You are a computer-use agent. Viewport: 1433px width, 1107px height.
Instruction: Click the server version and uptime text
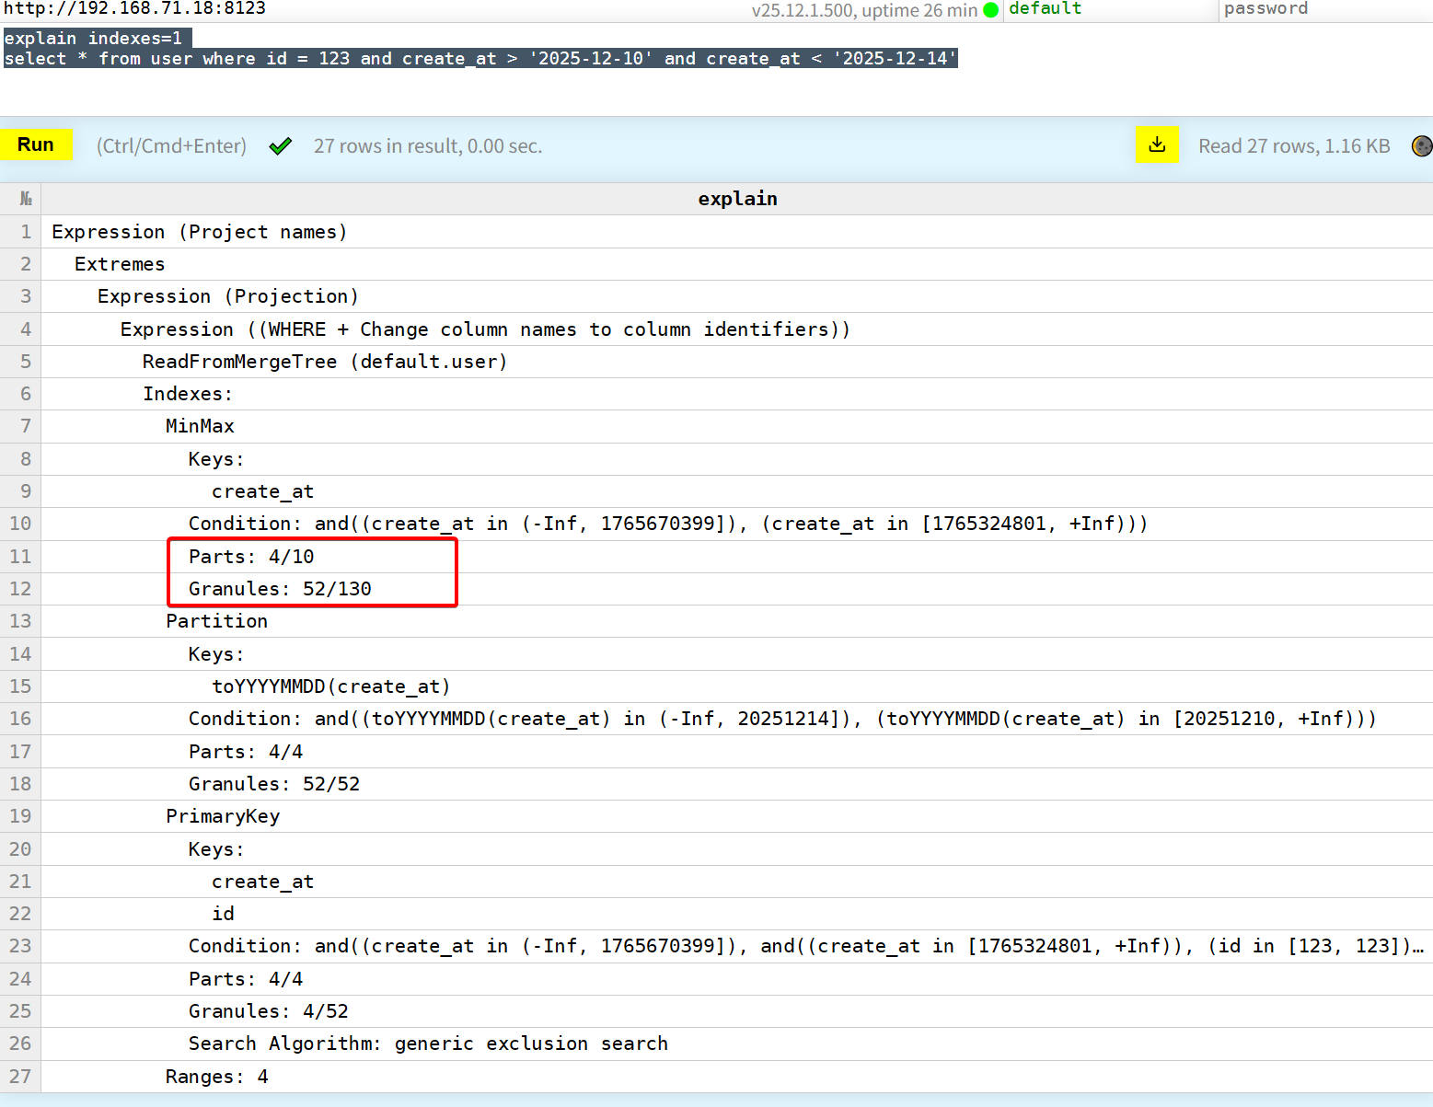(x=863, y=10)
